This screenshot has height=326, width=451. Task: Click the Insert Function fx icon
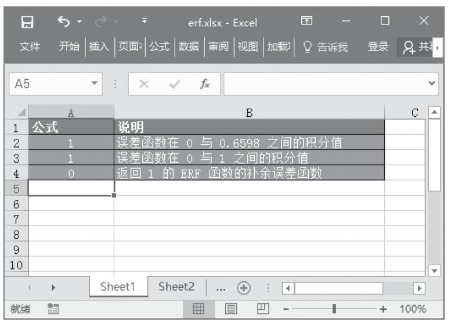point(205,84)
